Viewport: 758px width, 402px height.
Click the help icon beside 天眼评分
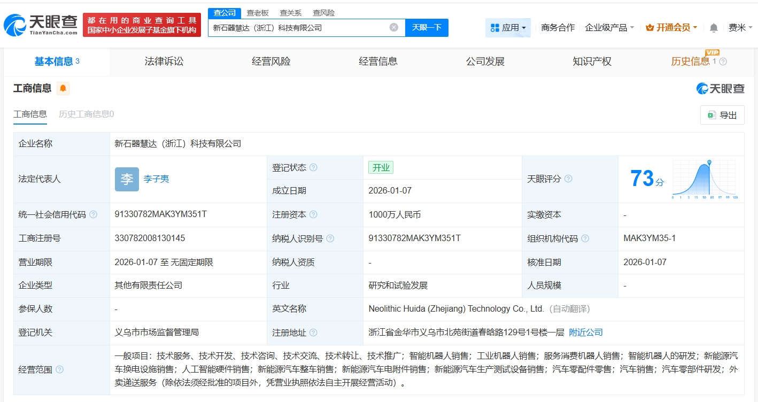pyautogui.click(x=568, y=179)
